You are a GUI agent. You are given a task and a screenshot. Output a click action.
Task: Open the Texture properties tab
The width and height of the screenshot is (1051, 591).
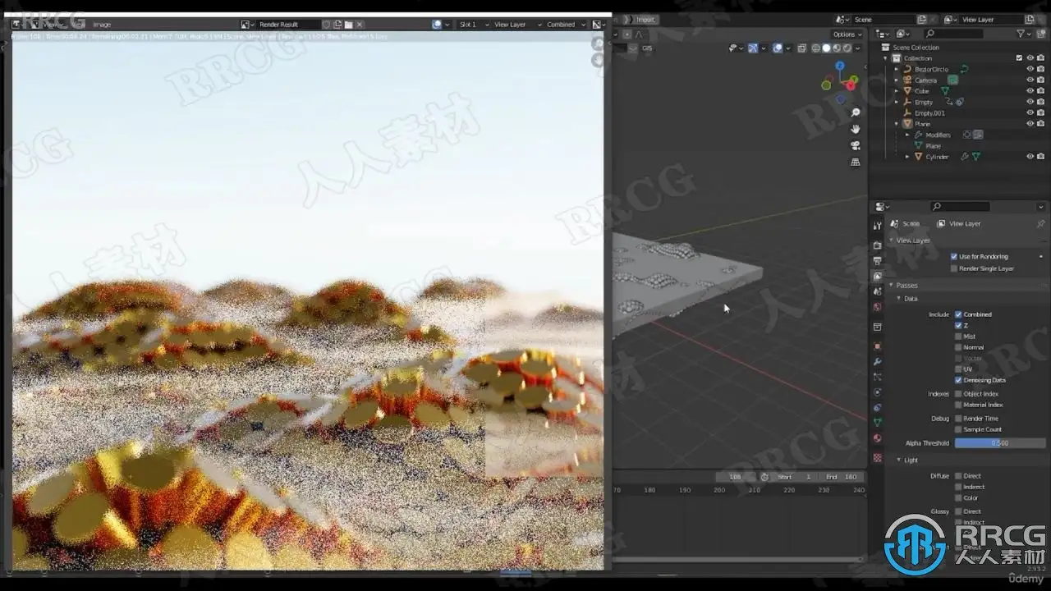877,458
